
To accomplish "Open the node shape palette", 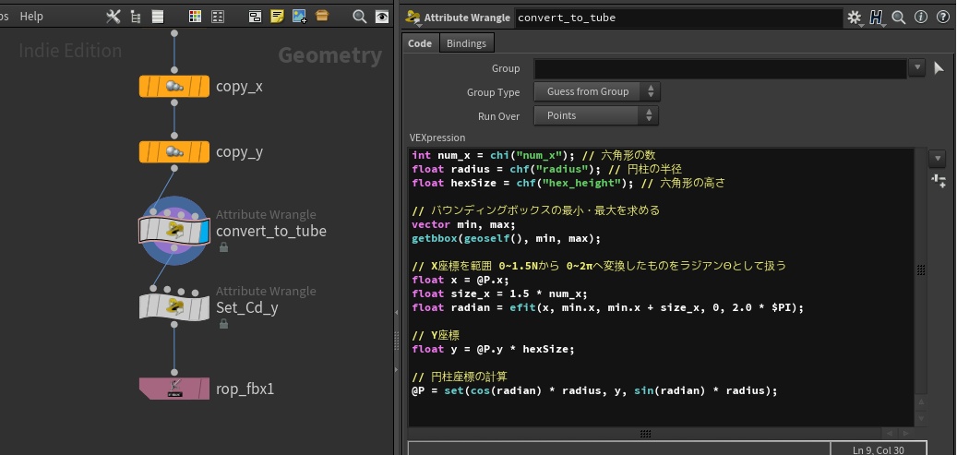I will click(217, 17).
